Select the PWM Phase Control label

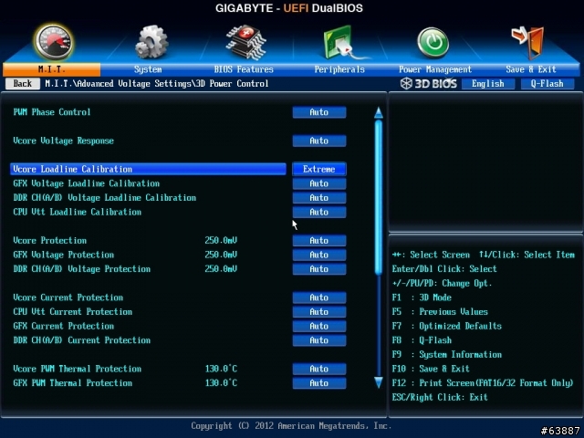click(x=52, y=112)
